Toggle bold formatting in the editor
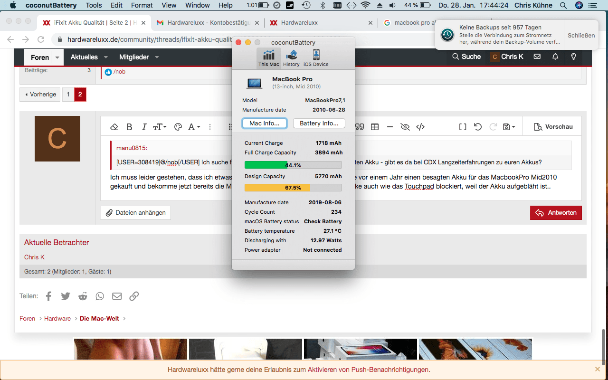The image size is (608, 380). click(129, 127)
